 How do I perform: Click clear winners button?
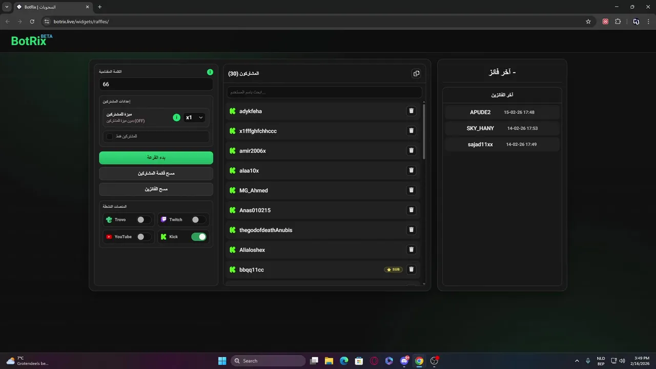click(x=156, y=189)
